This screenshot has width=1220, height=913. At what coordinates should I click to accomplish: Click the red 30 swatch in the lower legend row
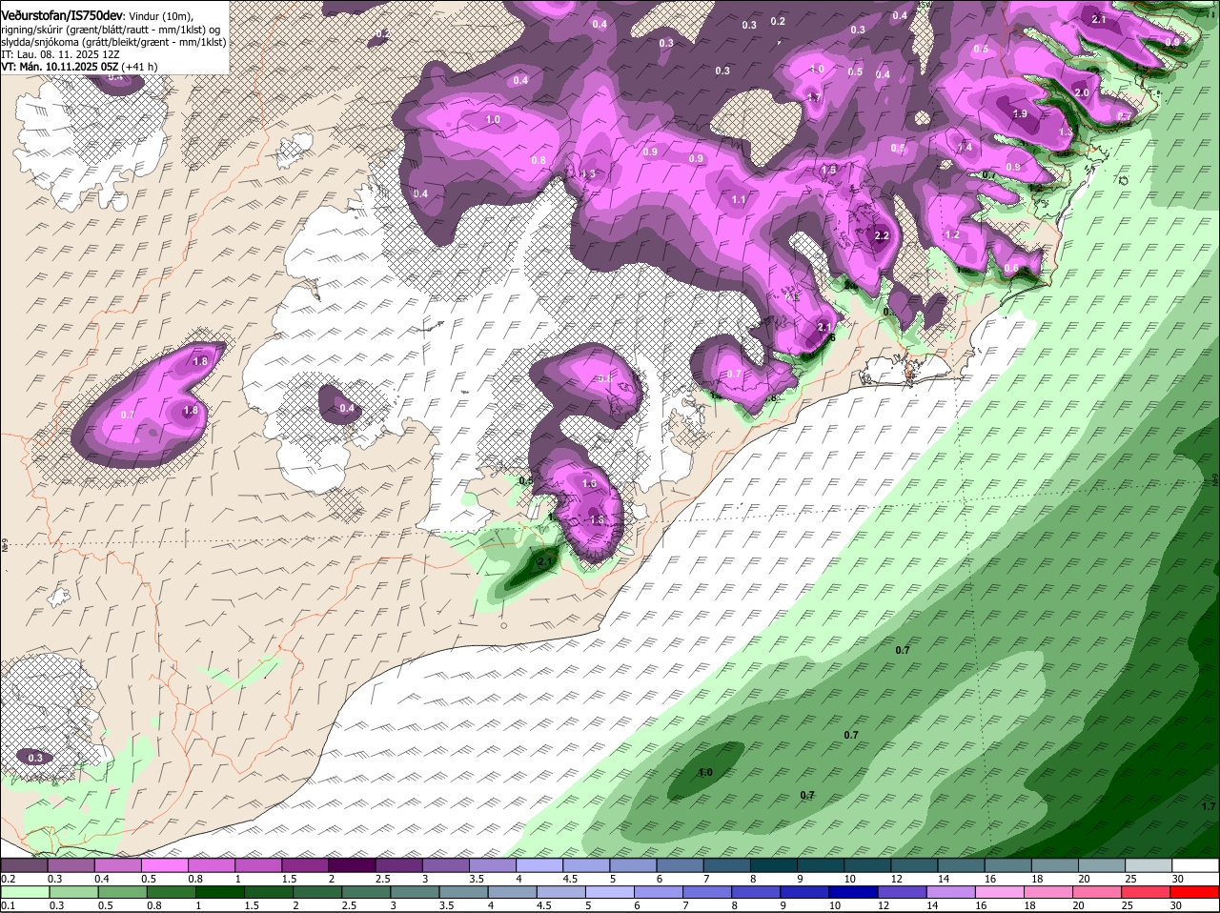click(x=1196, y=892)
